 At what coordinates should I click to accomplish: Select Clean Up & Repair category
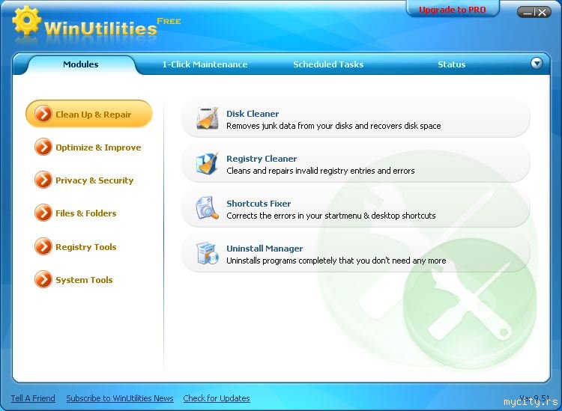(x=89, y=115)
